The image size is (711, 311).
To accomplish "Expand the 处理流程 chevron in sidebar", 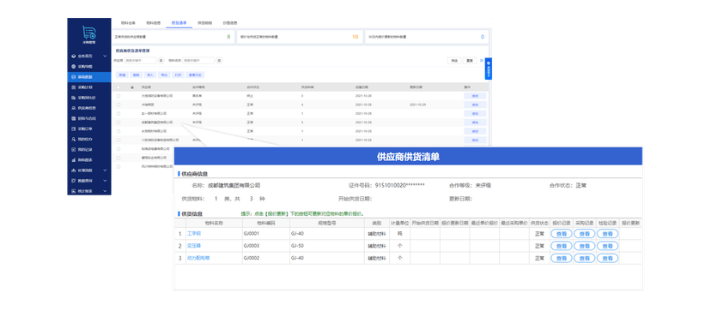I will click(105, 170).
